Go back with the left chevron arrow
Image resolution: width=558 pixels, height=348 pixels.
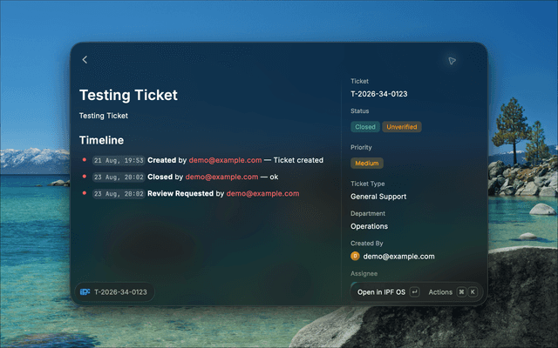coord(85,60)
